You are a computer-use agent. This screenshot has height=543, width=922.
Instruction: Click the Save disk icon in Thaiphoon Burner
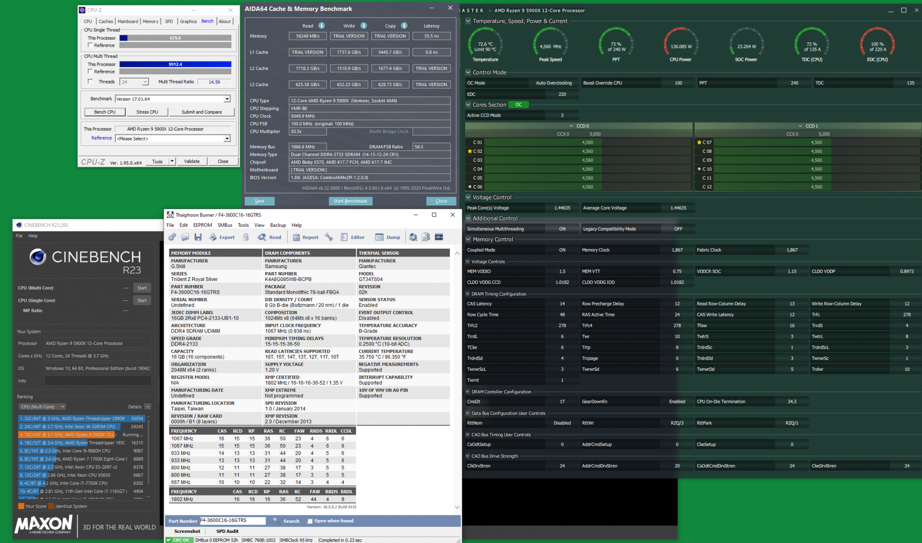coord(198,237)
